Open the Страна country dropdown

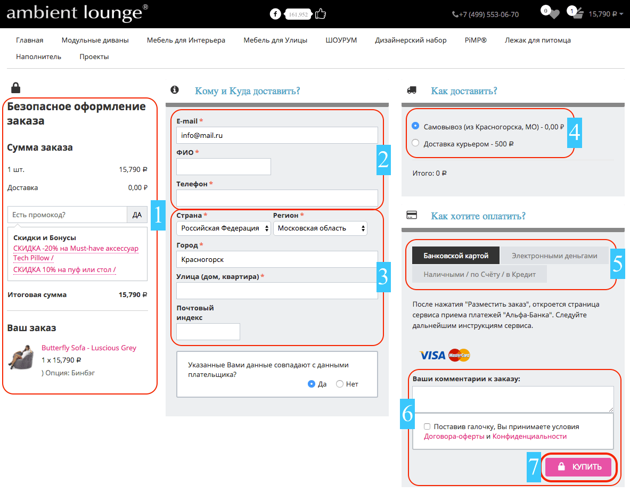223,228
